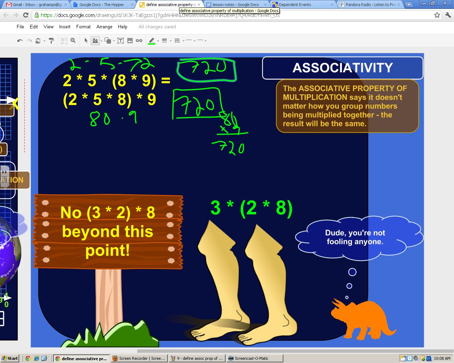The height and width of the screenshot is (363, 454).
Task: Click the docs.google.com address bar
Action: tap(232, 15)
